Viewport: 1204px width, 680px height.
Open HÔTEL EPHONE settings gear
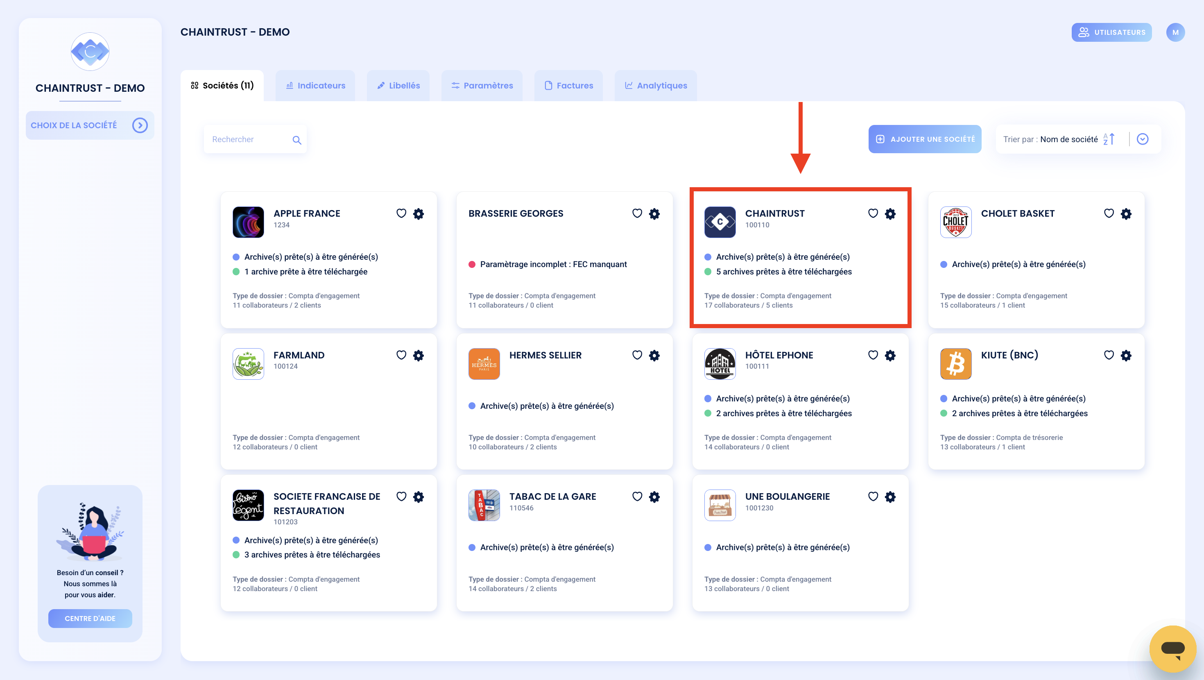click(x=890, y=356)
